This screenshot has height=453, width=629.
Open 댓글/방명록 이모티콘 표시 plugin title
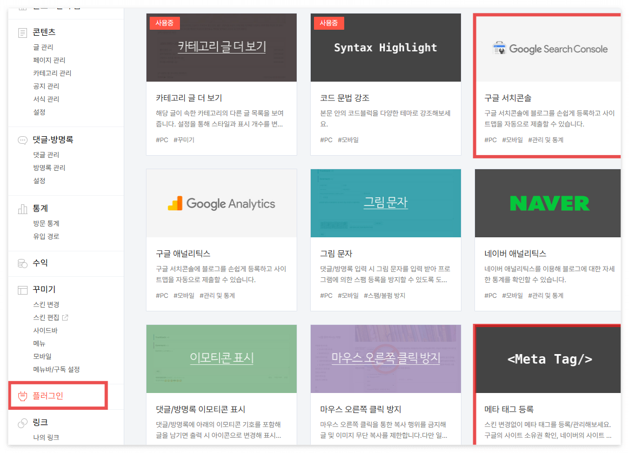pyautogui.click(x=200, y=409)
